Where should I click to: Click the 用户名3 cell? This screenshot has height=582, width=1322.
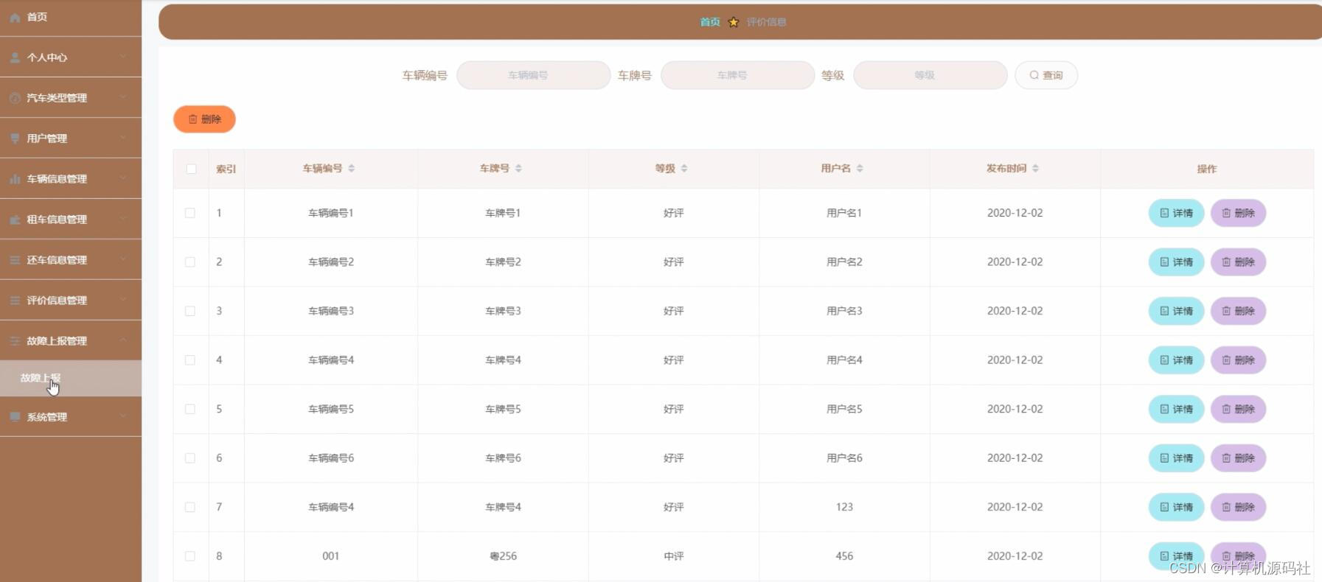point(844,311)
